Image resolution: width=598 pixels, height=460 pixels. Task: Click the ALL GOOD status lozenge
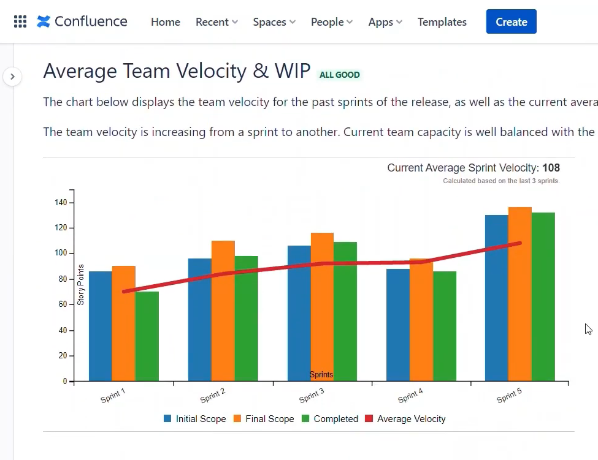tap(340, 74)
